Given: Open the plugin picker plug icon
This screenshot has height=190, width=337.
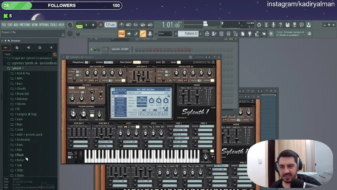Looking at the screenshot, I should tap(250, 34).
